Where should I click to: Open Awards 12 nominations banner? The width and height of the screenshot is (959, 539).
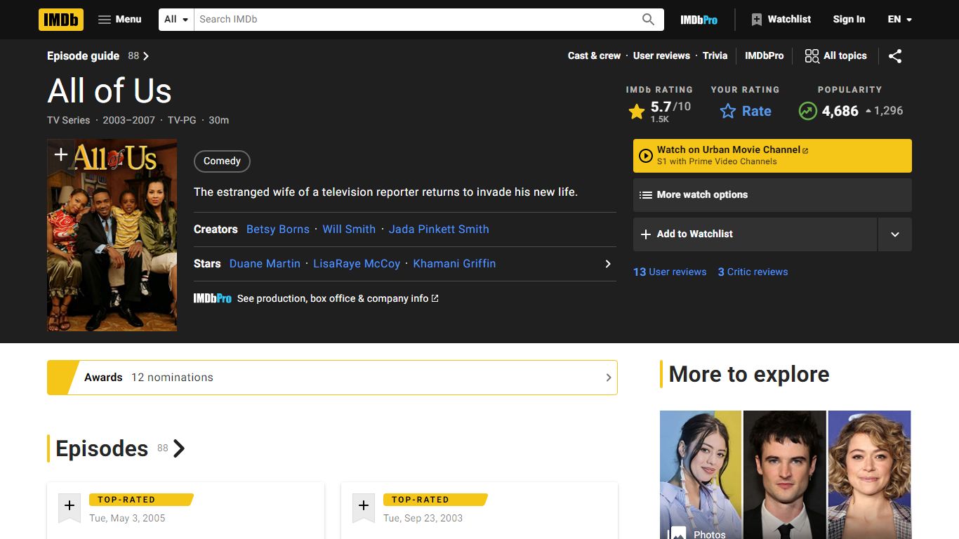pyautogui.click(x=332, y=378)
